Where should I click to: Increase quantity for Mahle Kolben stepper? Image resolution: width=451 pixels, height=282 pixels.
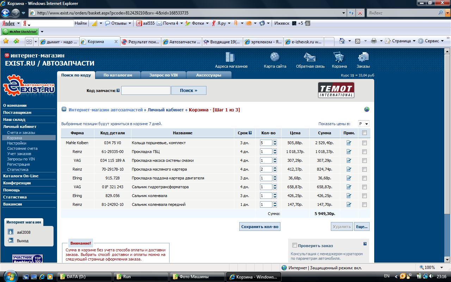[275, 141]
